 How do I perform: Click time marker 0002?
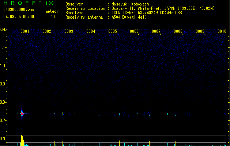[47, 31]
